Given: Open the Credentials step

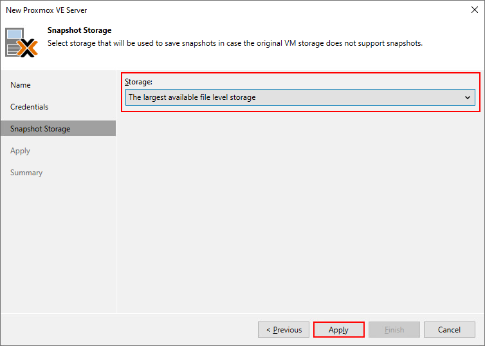Looking at the screenshot, I should coord(30,107).
